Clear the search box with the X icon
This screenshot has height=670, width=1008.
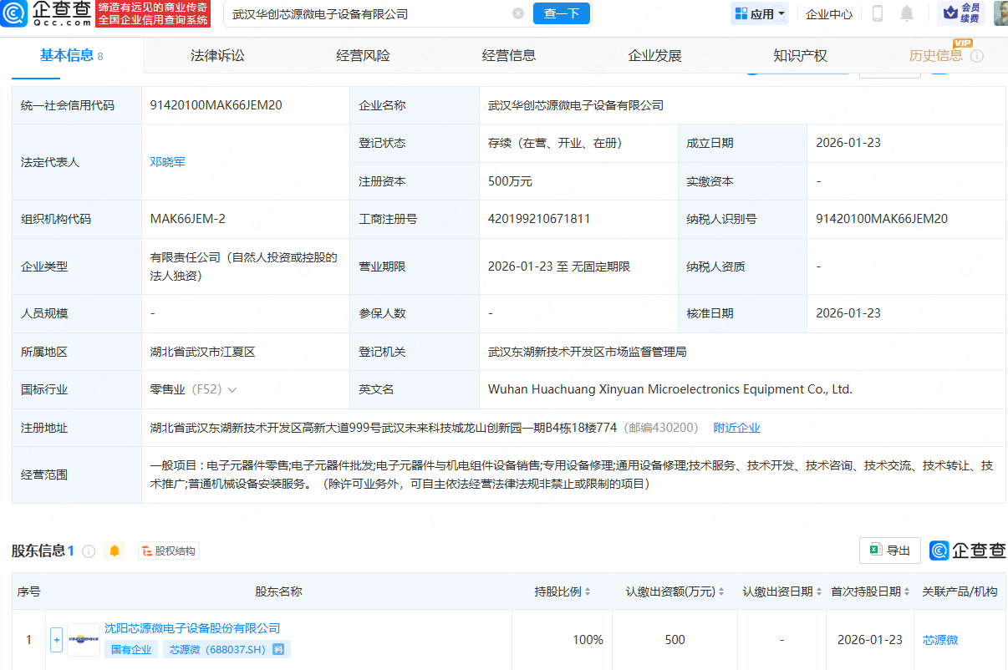click(x=518, y=13)
